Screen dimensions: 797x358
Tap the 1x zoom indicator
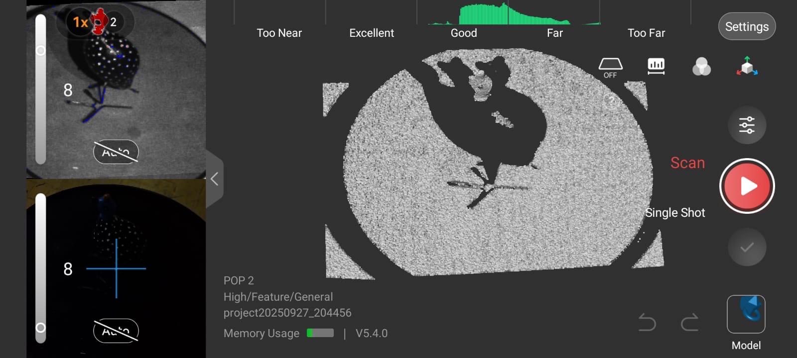80,22
